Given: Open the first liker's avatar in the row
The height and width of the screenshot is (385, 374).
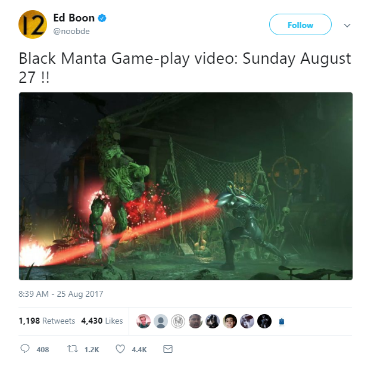Looking at the screenshot, I should coord(144,321).
